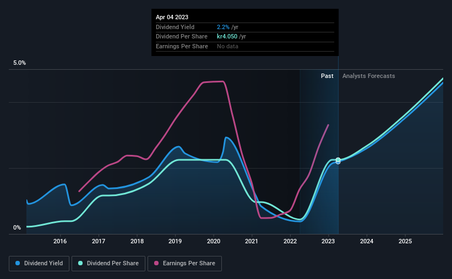Click the blue Dividend Yield legend dot

[18, 263]
